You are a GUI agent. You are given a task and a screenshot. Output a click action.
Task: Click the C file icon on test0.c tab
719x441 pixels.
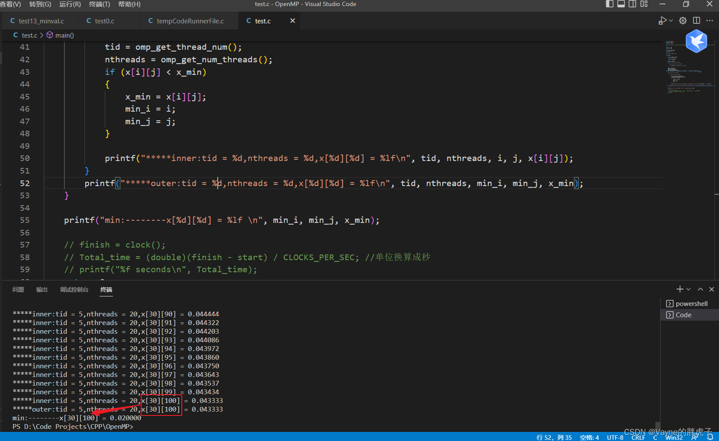[89, 21]
